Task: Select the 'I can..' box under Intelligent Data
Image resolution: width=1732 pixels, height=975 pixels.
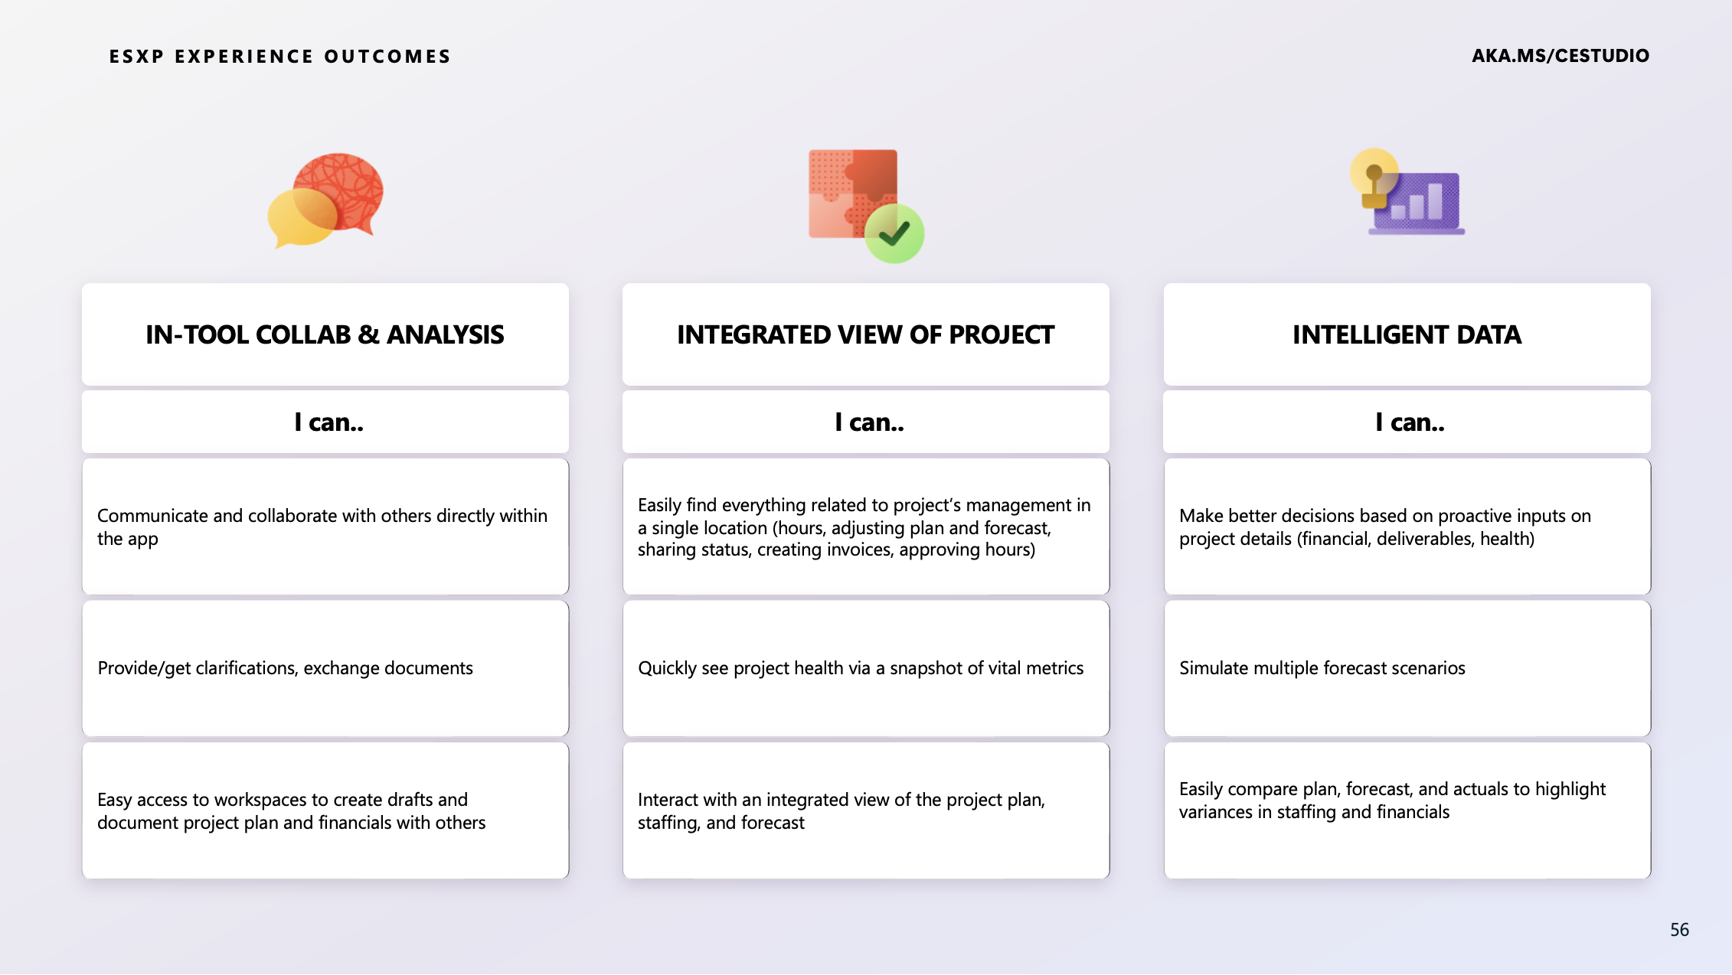Action: point(1407,422)
